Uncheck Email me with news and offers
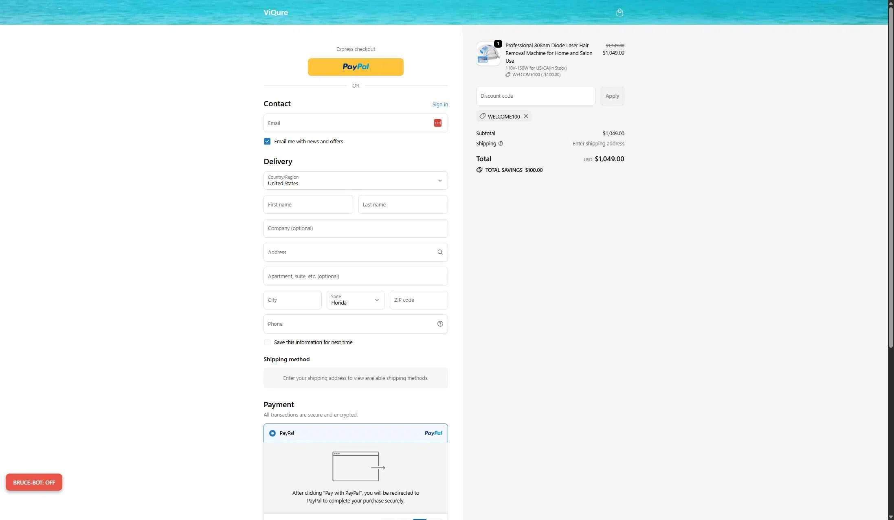Screen dimensions: 894x520 [x=267, y=141]
